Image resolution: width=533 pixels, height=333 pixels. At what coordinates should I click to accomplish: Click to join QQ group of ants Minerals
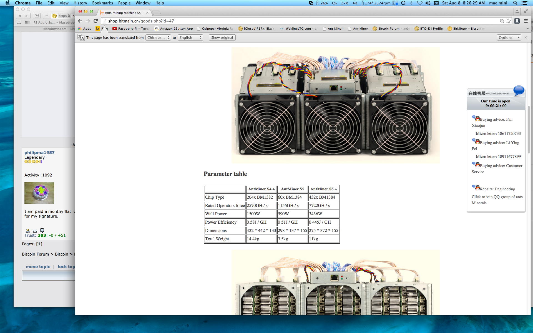coord(497,200)
